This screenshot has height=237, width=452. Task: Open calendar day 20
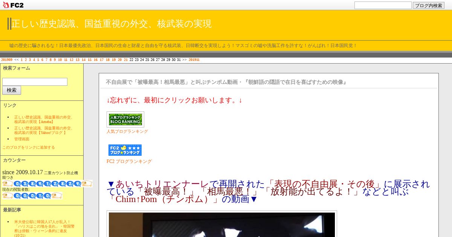[120, 60]
